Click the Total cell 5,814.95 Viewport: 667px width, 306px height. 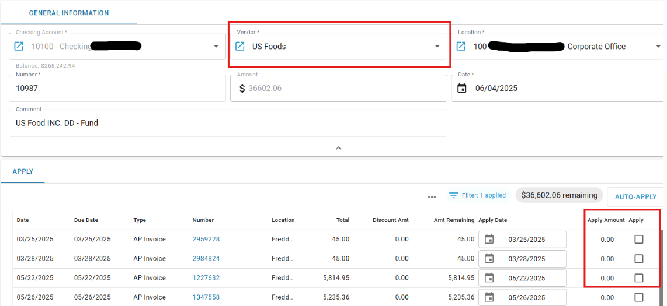click(336, 278)
